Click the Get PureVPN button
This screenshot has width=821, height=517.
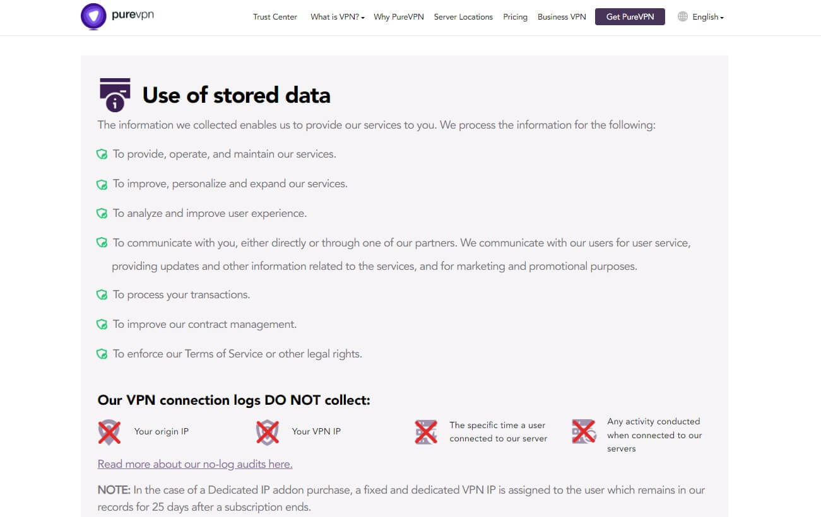click(x=629, y=17)
